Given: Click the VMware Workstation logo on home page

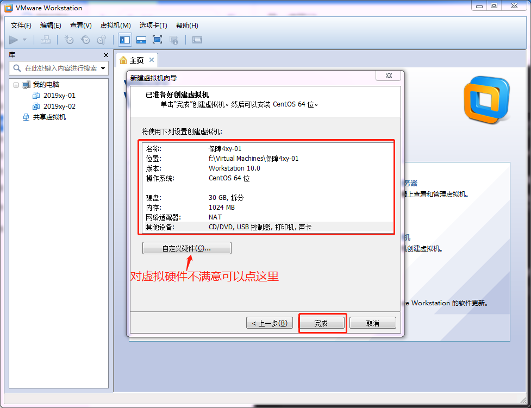Looking at the screenshot, I should (486, 99).
